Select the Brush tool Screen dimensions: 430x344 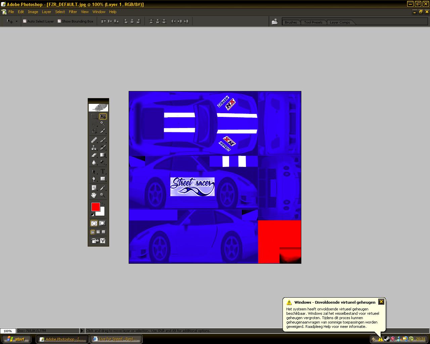click(x=103, y=140)
